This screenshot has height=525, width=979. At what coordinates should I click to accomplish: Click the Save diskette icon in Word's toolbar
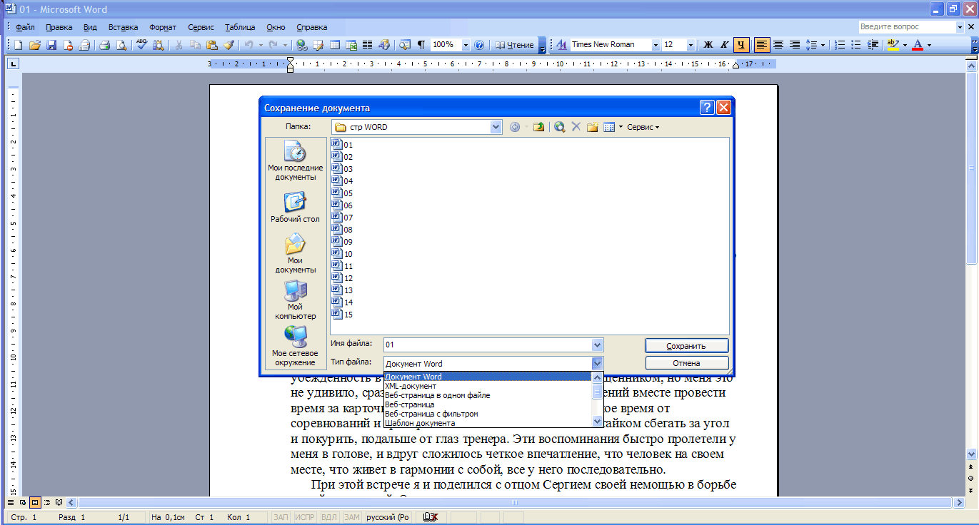click(x=51, y=45)
